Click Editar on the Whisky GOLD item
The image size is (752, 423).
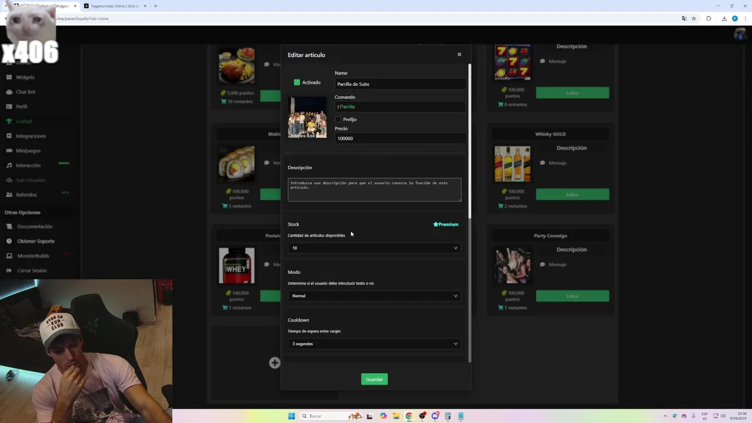tap(572, 194)
